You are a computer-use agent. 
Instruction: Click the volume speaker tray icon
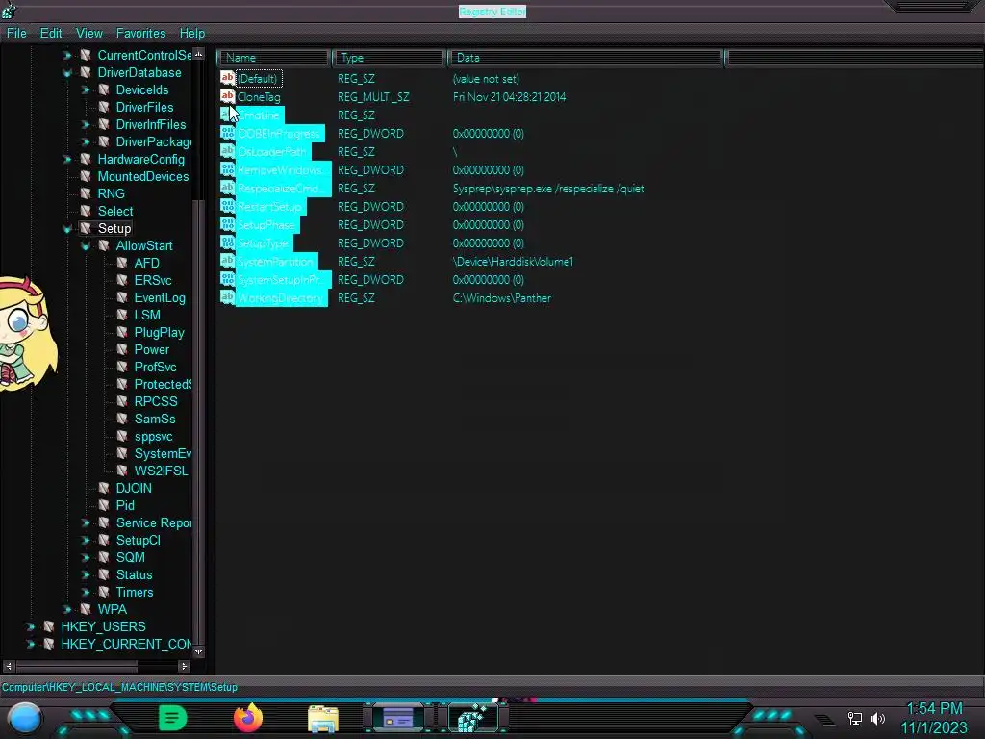click(877, 718)
